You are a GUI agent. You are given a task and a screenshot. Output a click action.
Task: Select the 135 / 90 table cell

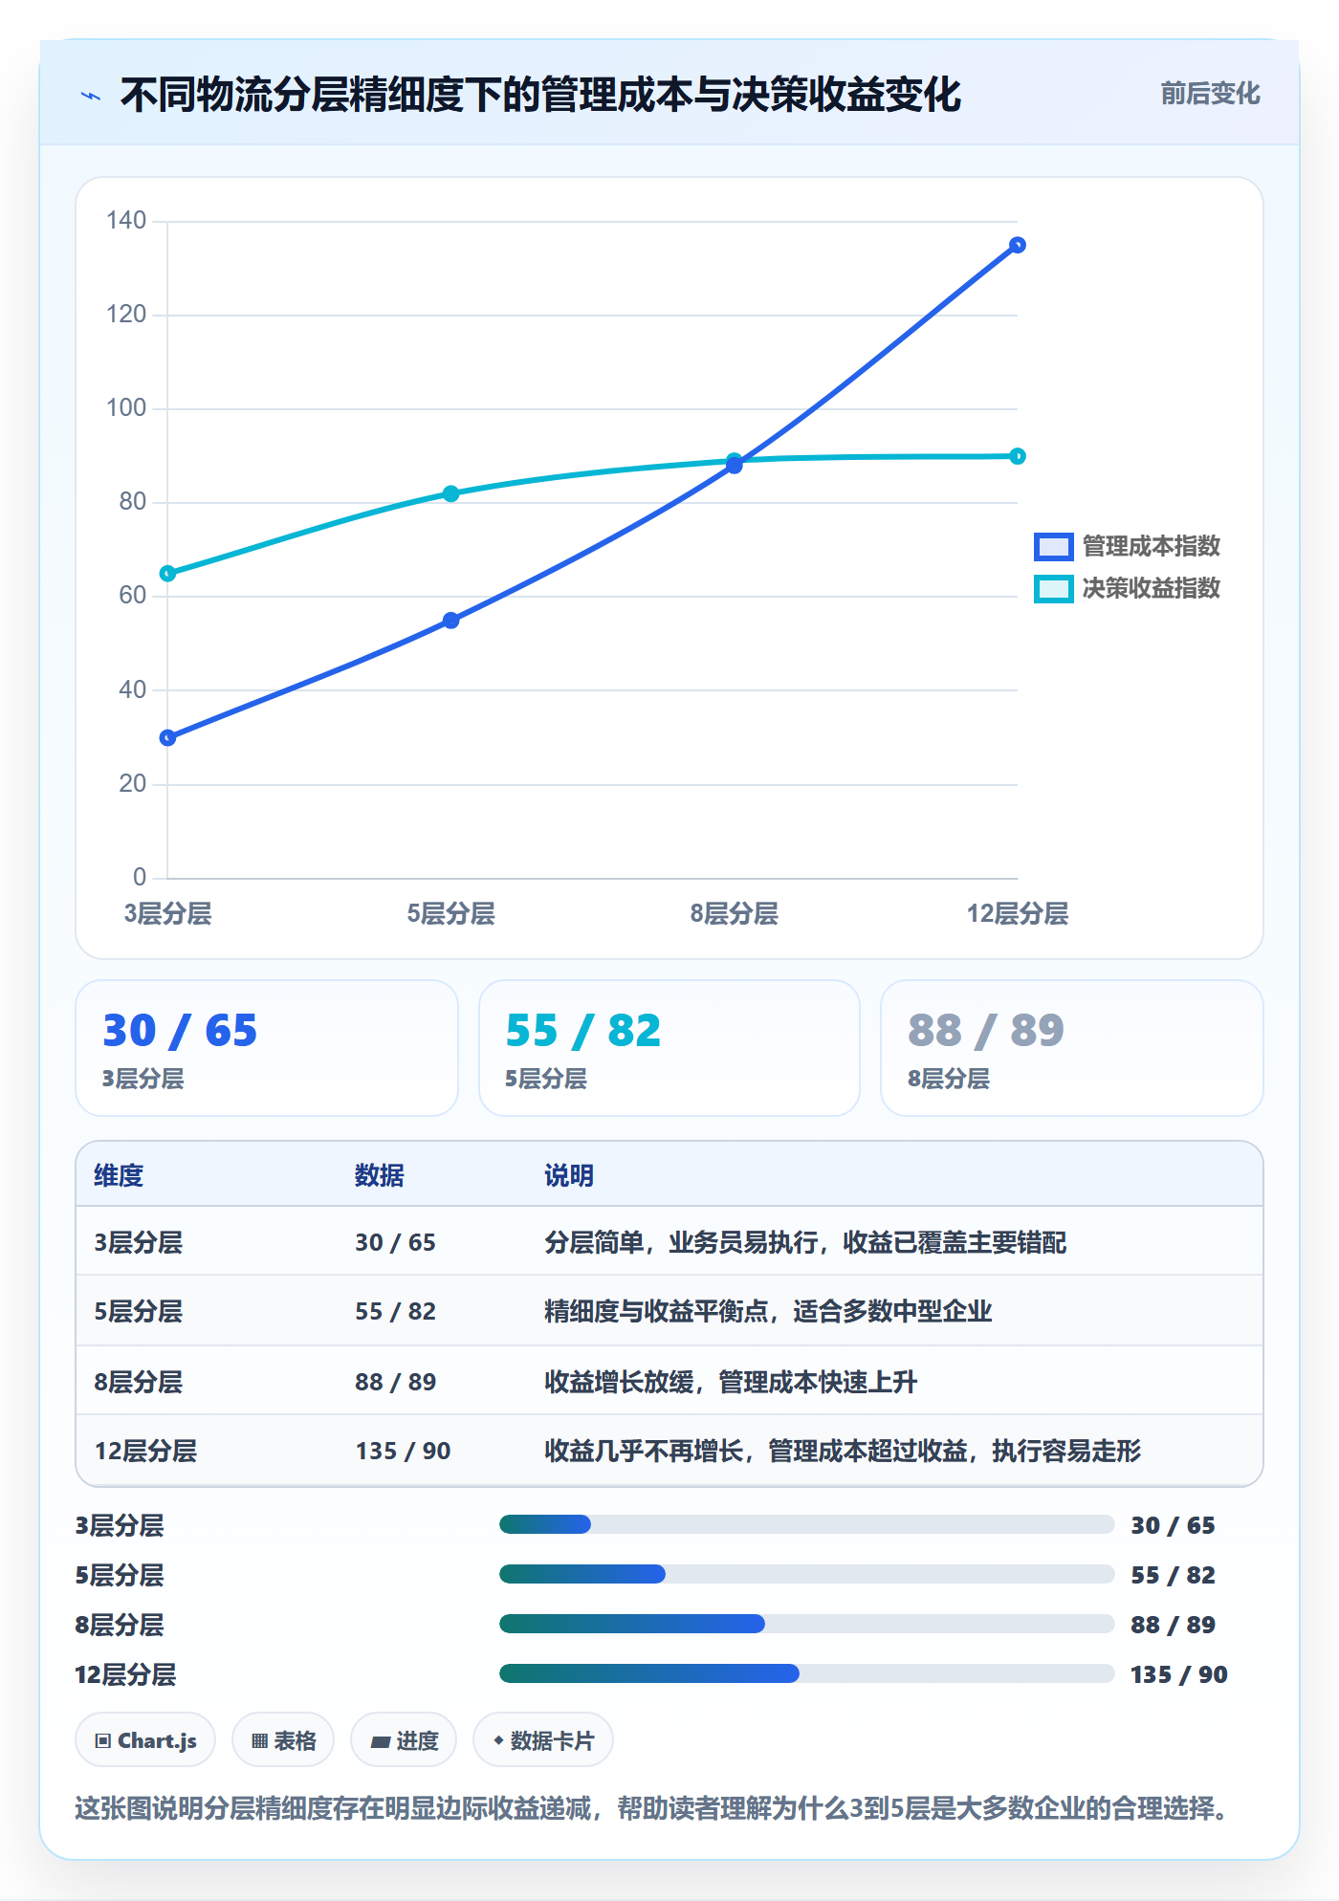pos(403,1451)
